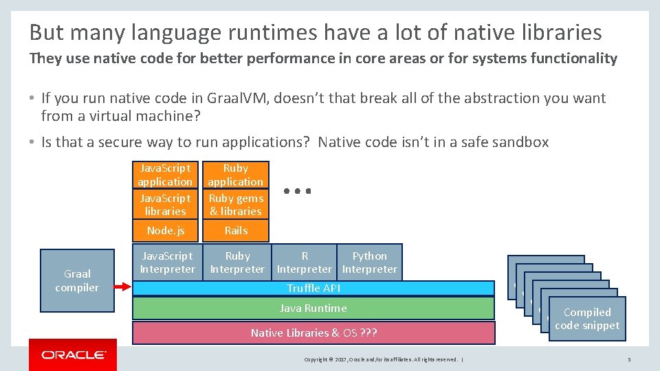660x371 pixels.
Task: Click the Graal compiler box
Action: click(77, 280)
